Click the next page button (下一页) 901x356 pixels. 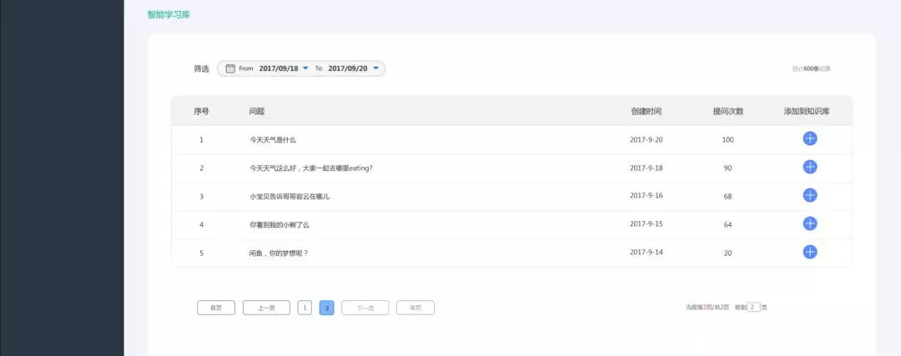click(365, 308)
